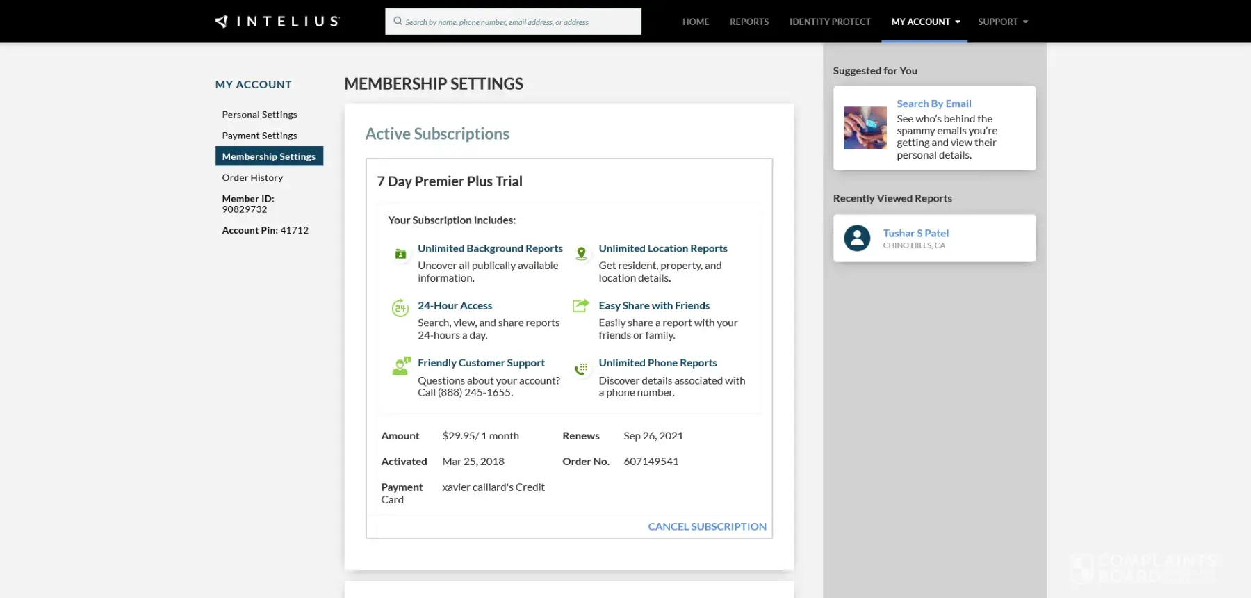This screenshot has width=1251, height=598.
Task: Open Identity Protect in top navigation
Action: tap(829, 22)
